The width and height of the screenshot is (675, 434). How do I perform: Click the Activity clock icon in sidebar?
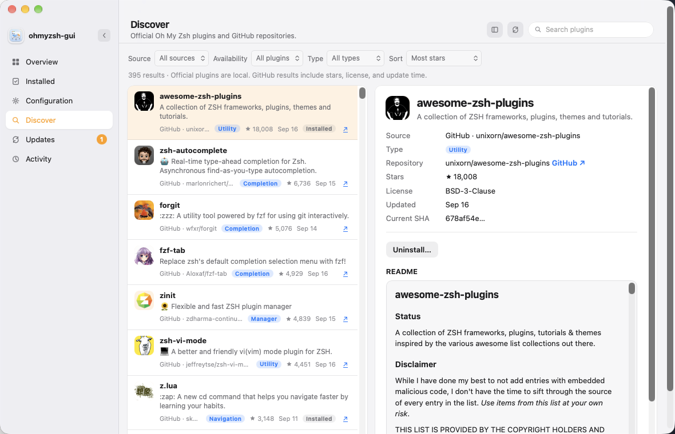tap(16, 159)
